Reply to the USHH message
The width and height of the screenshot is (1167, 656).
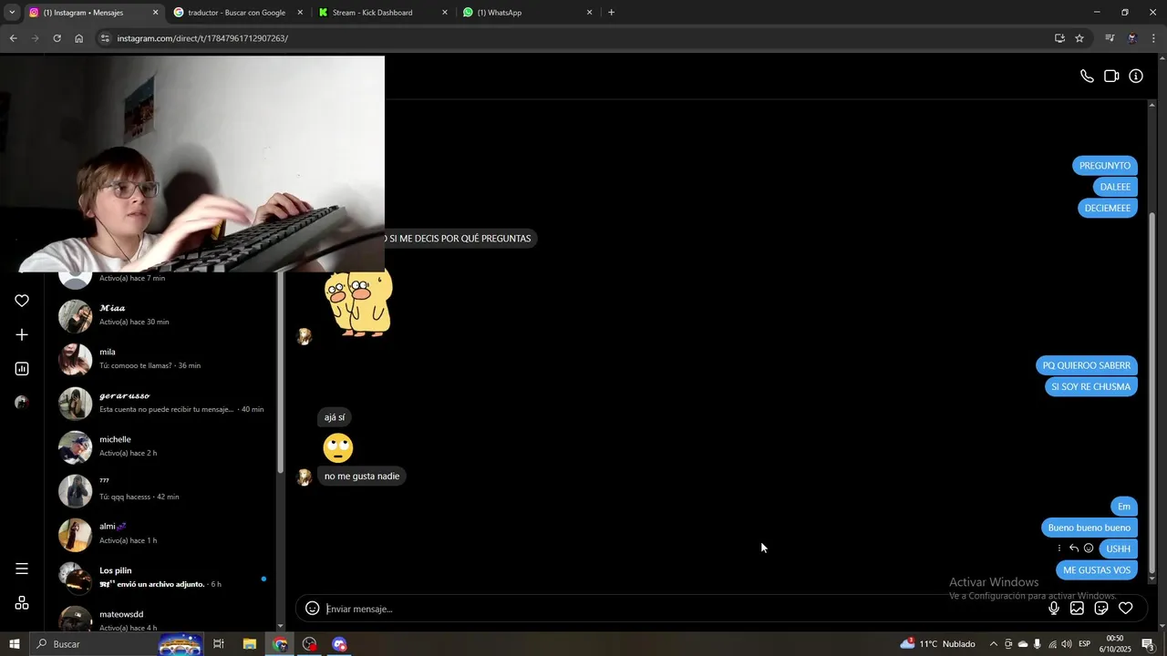1074,548
